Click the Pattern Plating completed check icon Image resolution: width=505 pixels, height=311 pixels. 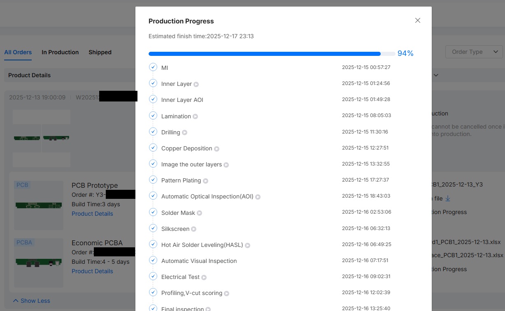153,180
